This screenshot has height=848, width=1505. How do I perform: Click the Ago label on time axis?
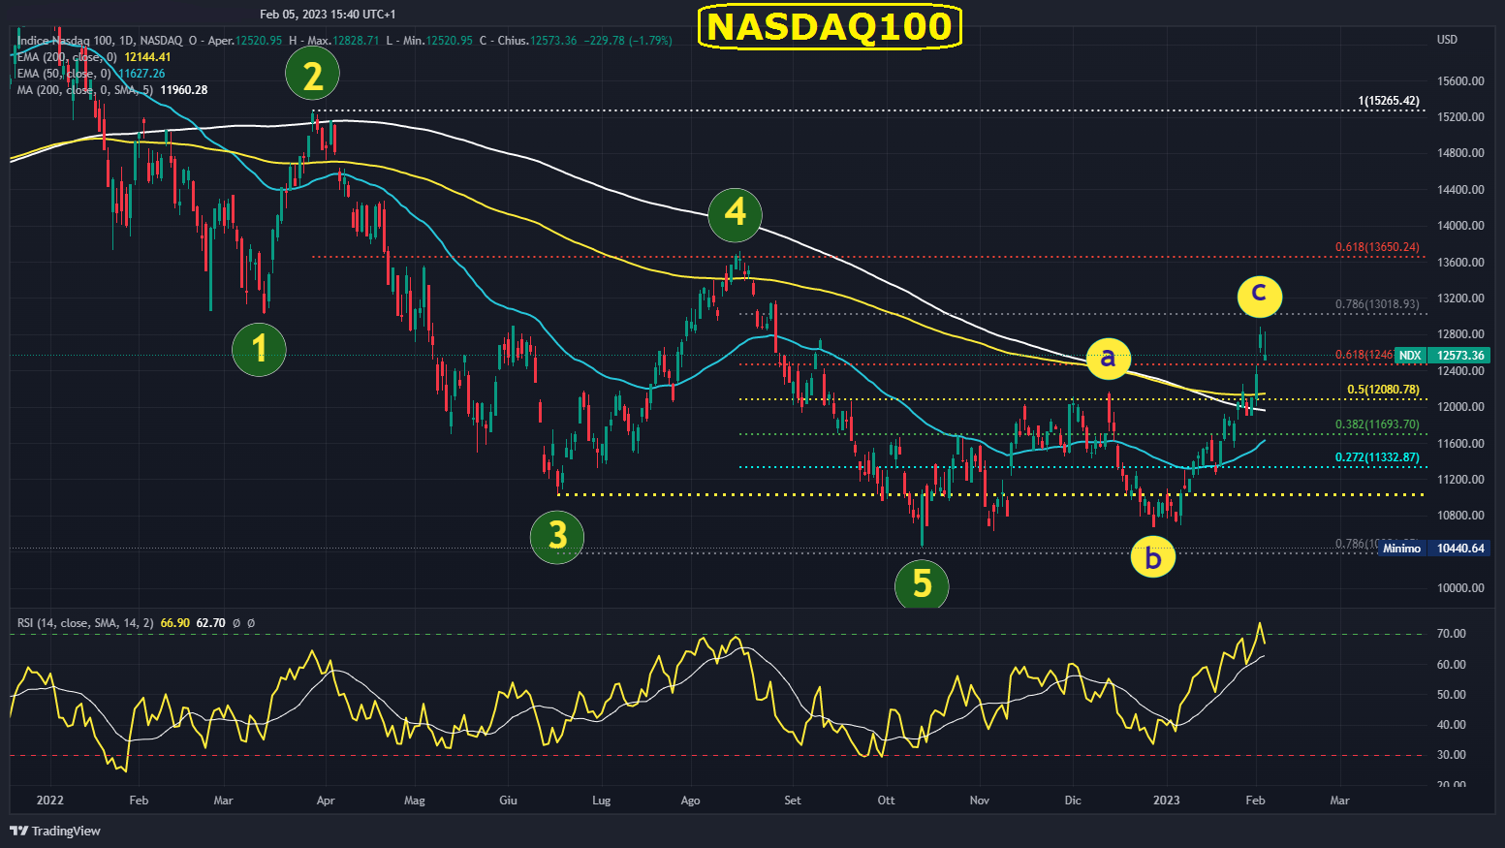point(690,801)
